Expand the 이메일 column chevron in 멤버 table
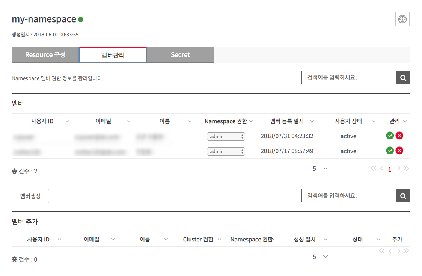Screen dimensions: 422x276 (x=129, y=121)
